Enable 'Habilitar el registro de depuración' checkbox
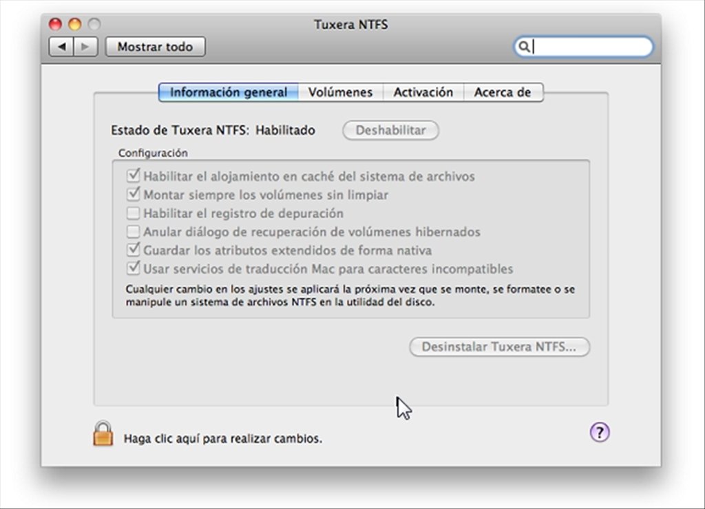 pyautogui.click(x=133, y=213)
